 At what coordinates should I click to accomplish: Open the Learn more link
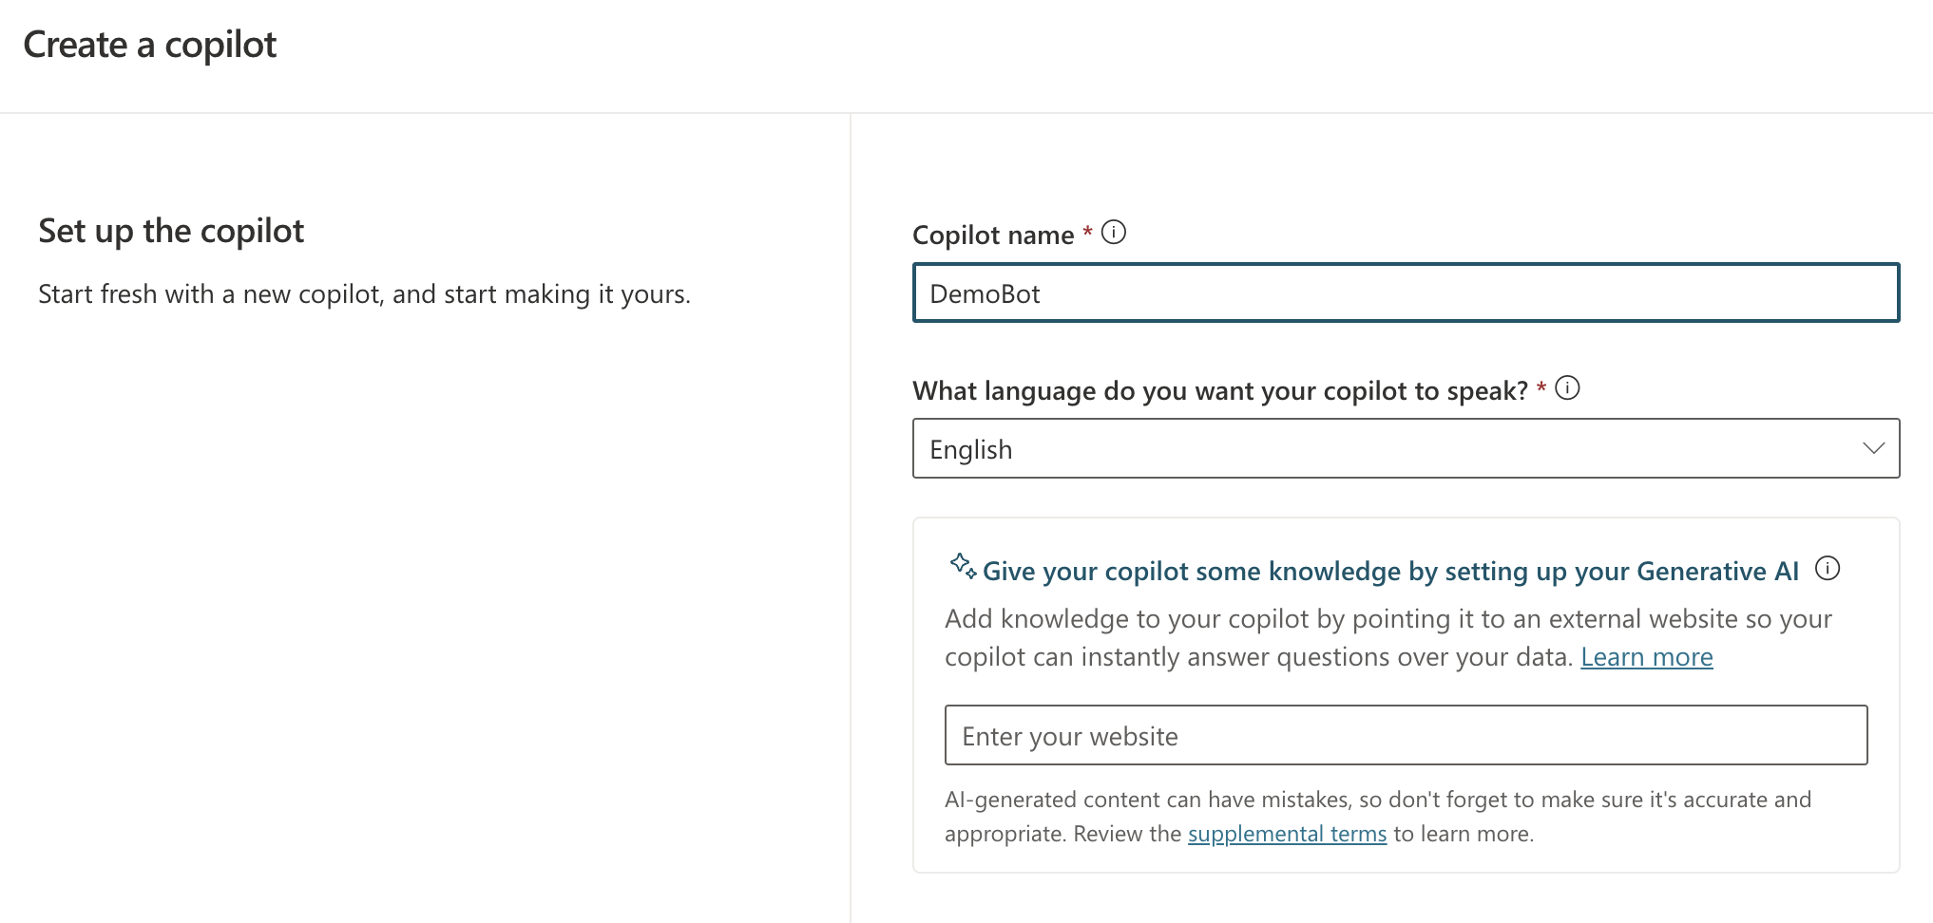pyautogui.click(x=1646, y=657)
